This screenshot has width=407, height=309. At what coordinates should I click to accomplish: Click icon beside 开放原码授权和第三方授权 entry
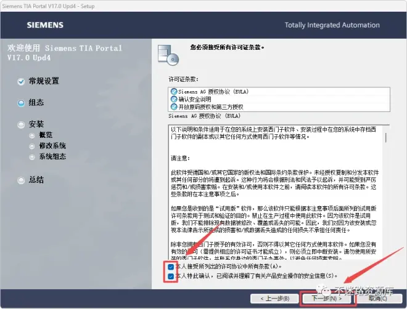[174, 106]
